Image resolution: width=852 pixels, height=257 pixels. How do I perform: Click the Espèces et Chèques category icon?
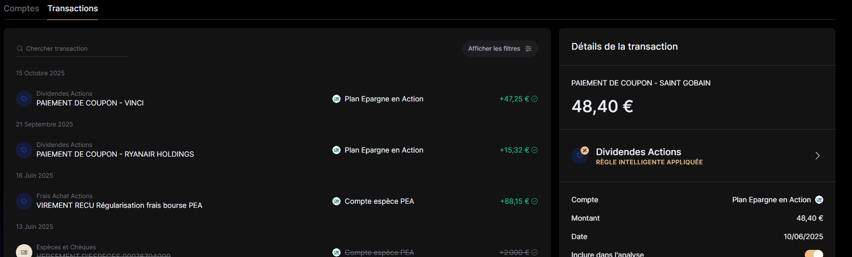tap(24, 251)
